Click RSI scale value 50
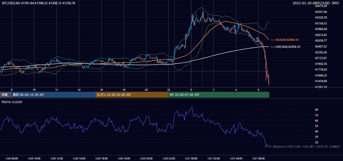 (x=317, y=126)
